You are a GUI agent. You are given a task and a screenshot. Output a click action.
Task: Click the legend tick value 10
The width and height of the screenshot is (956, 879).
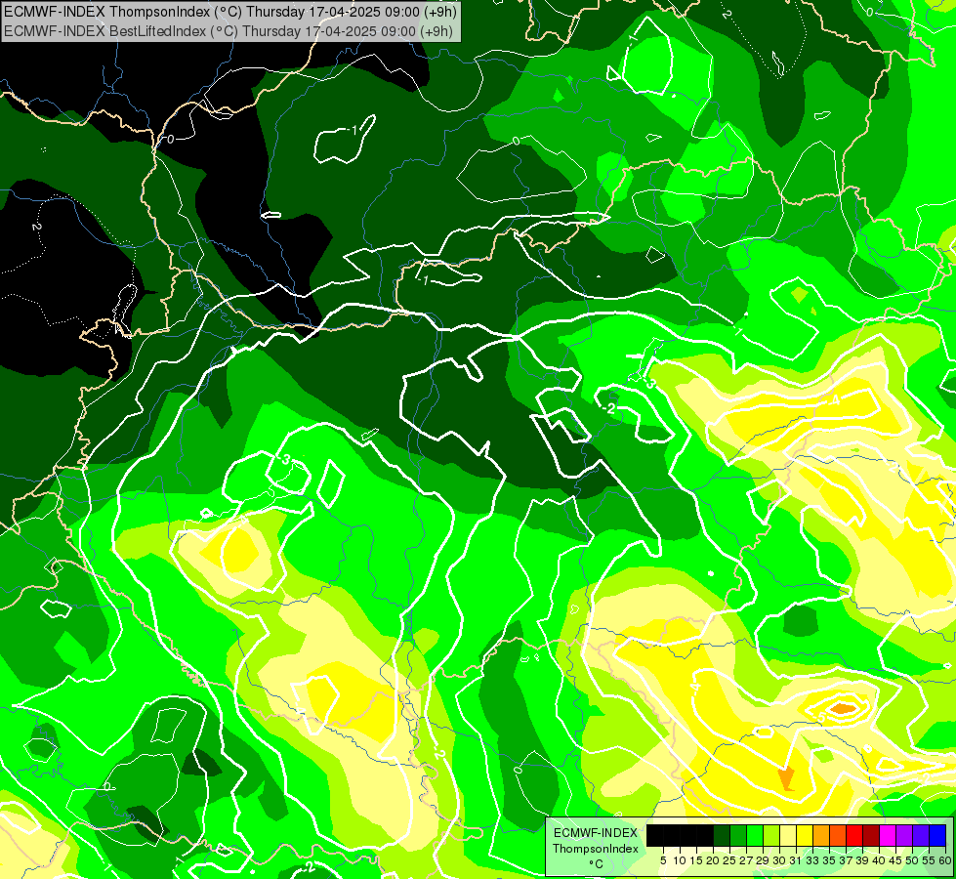(x=680, y=860)
